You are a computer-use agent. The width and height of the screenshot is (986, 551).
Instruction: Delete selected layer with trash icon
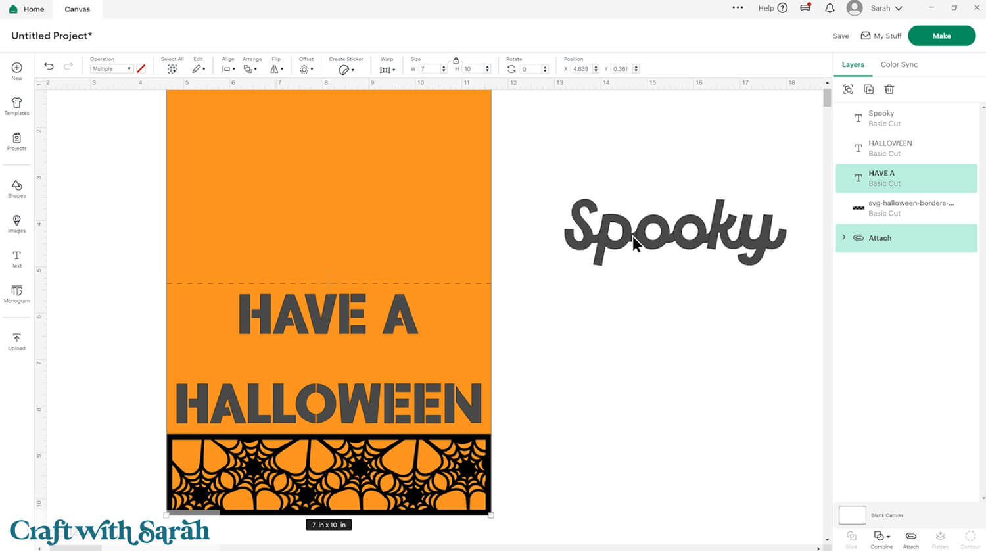click(889, 89)
